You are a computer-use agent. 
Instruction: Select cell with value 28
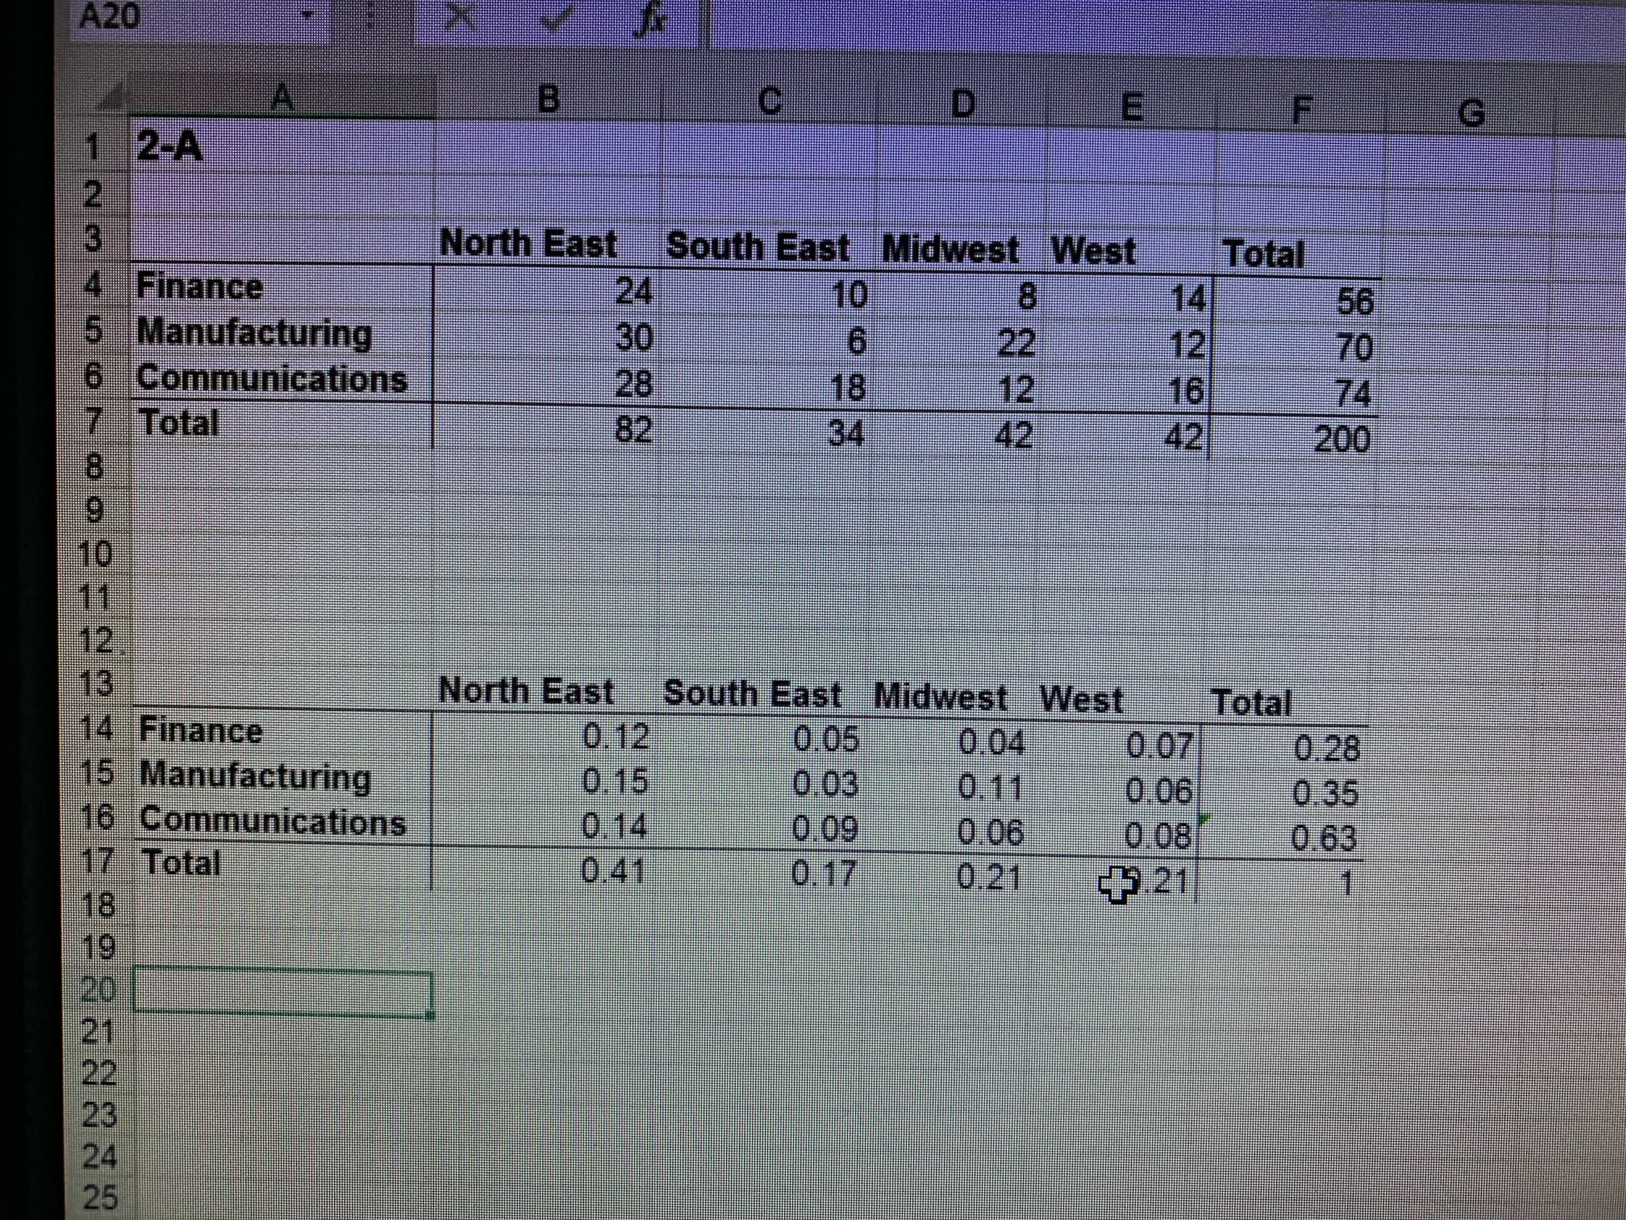[547, 384]
